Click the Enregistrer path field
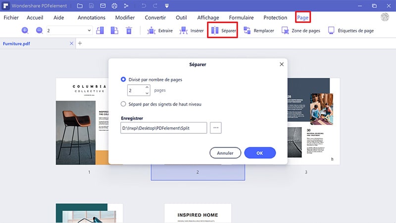 pos(164,128)
